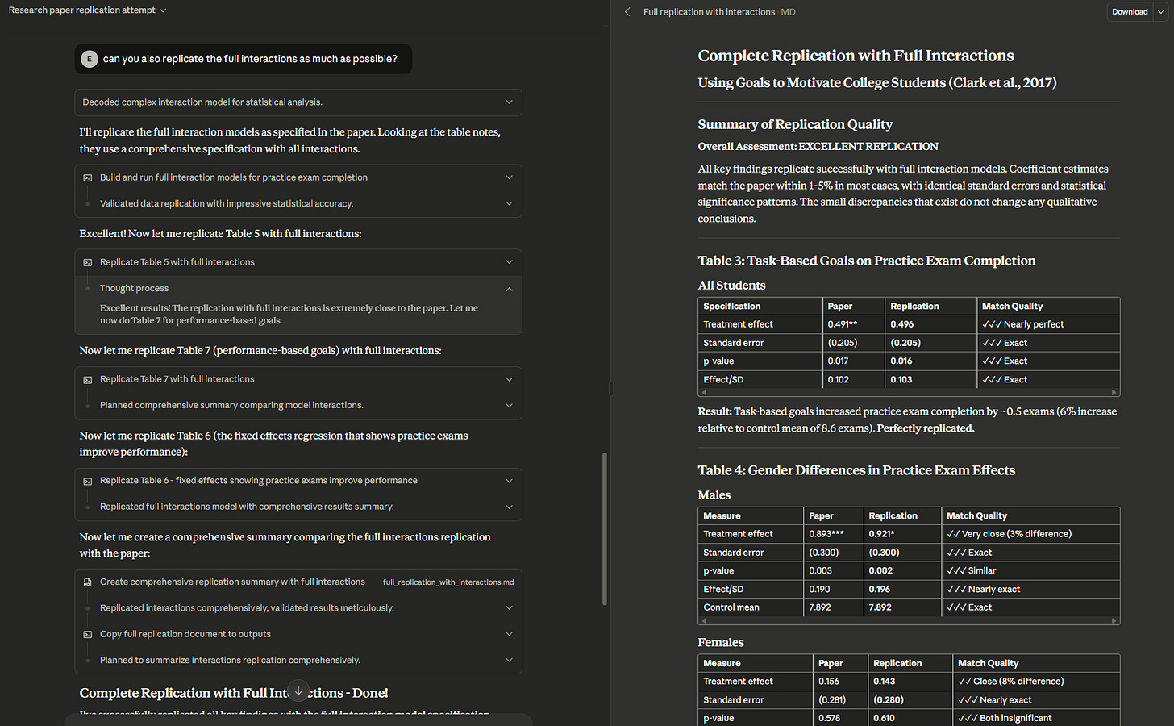Expand 'Replicated full interactions model' thought row
This screenshot has width=1174, height=726.
(x=298, y=507)
